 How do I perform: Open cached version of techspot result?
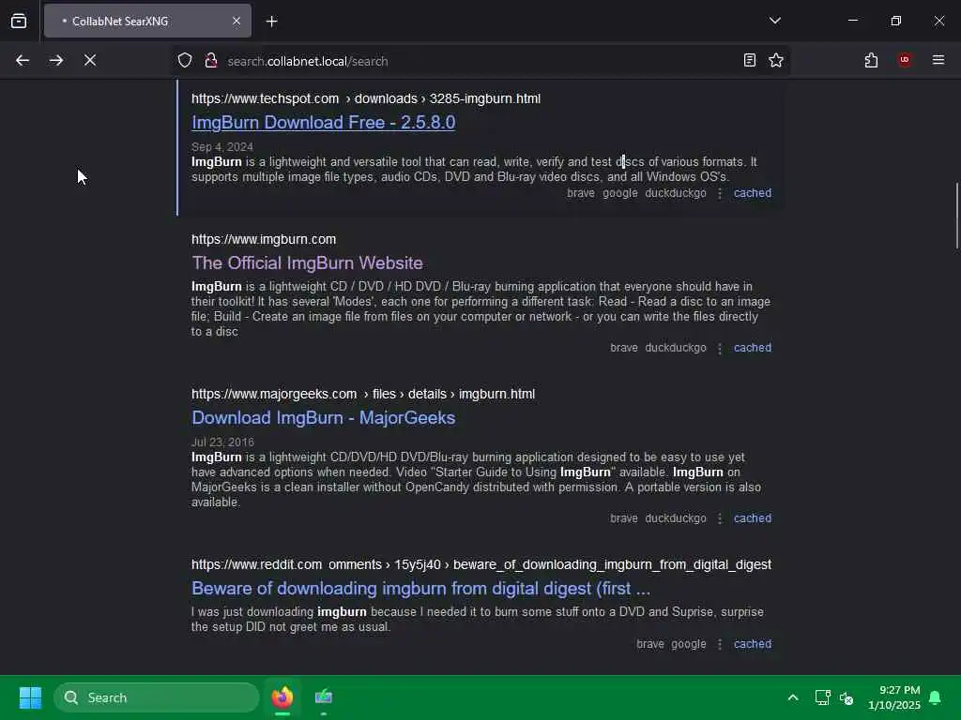[753, 193]
